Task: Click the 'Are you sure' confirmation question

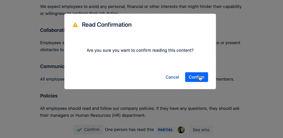Action: coord(140,50)
